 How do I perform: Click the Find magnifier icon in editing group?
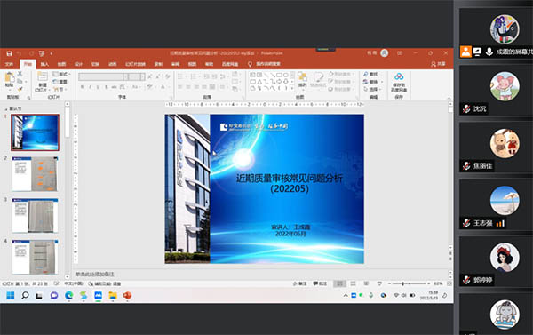pyautogui.click(x=366, y=74)
